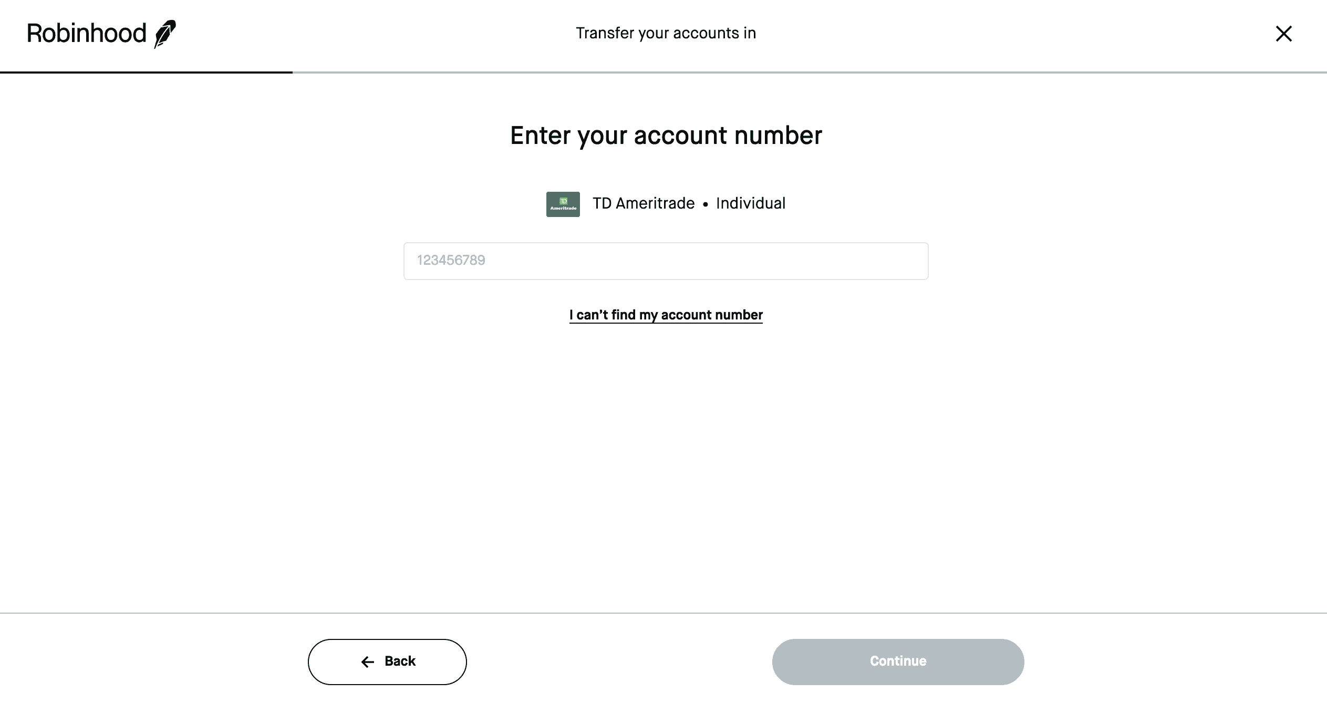
Task: Click the 123456789 placeholder text
Action: click(x=451, y=261)
